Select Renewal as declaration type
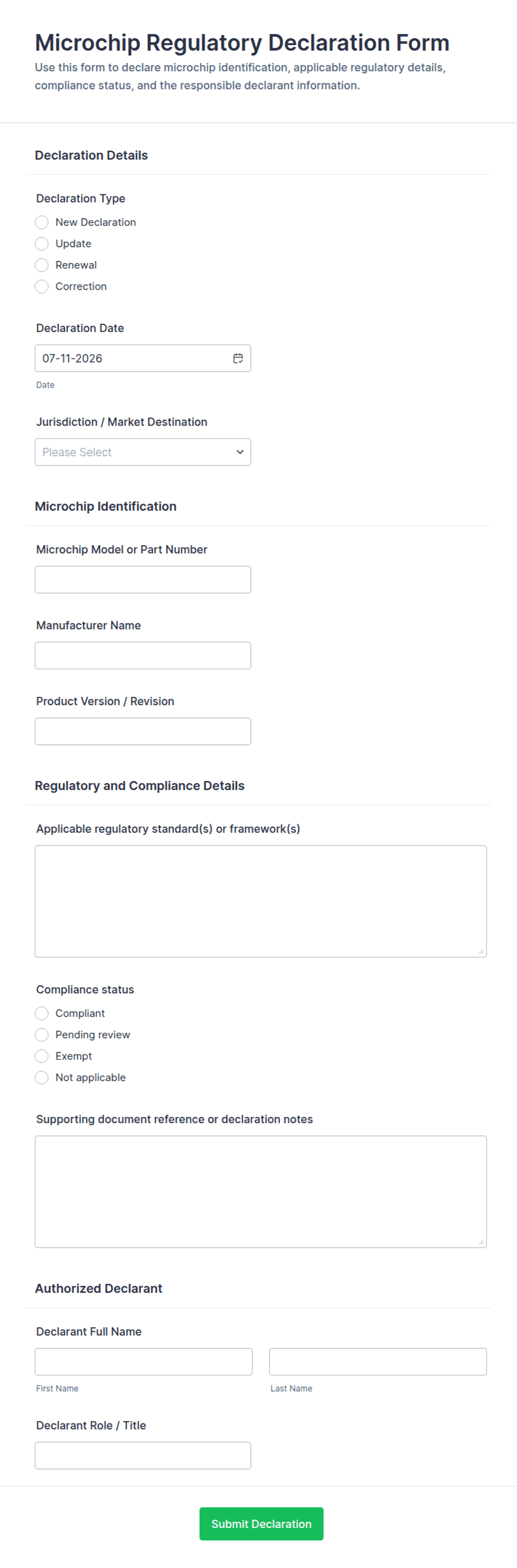Screen dimensions: 517x1568 pos(41,265)
